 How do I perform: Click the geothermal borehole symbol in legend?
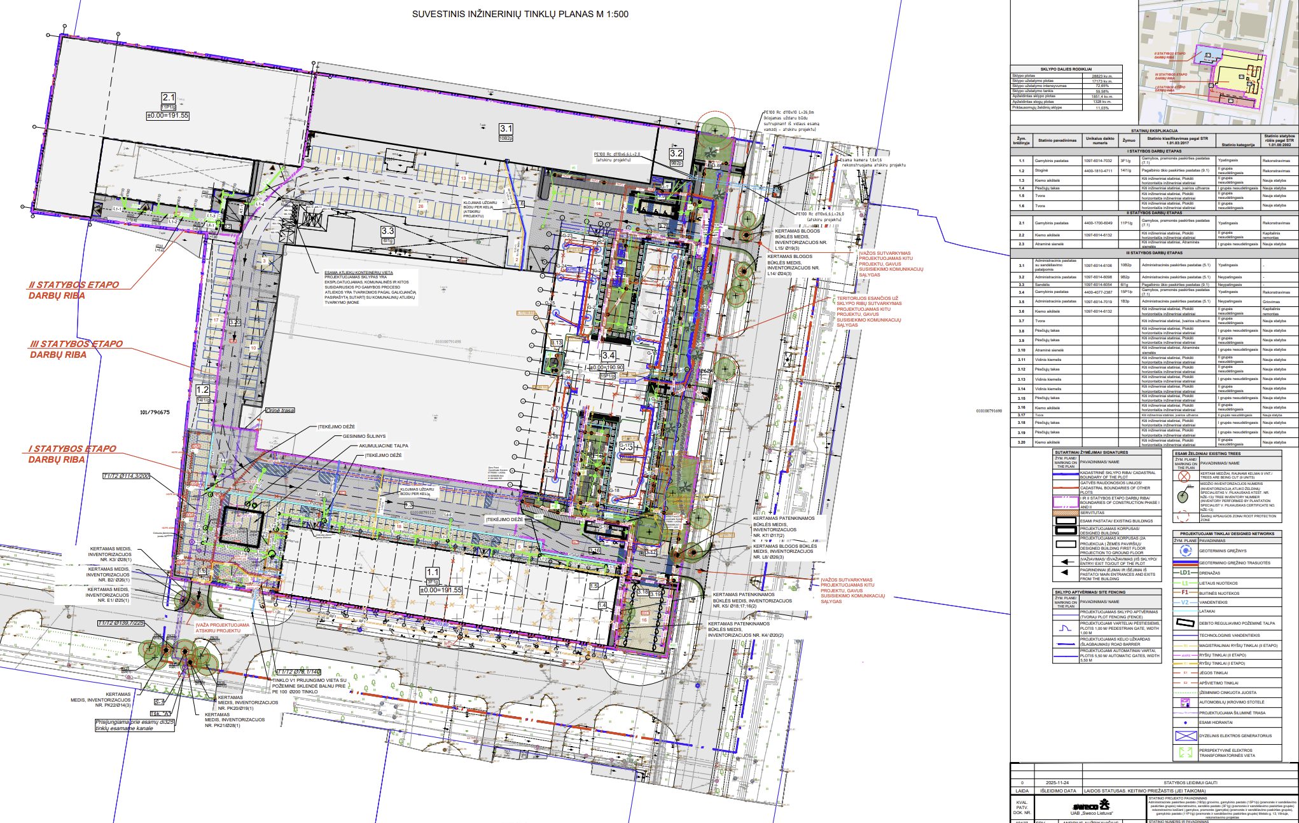click(1184, 551)
